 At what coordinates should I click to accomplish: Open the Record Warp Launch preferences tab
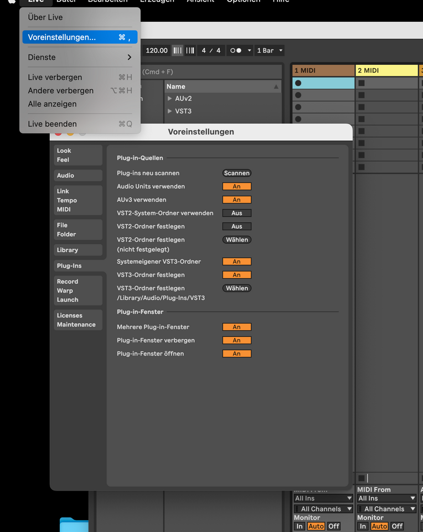78,290
